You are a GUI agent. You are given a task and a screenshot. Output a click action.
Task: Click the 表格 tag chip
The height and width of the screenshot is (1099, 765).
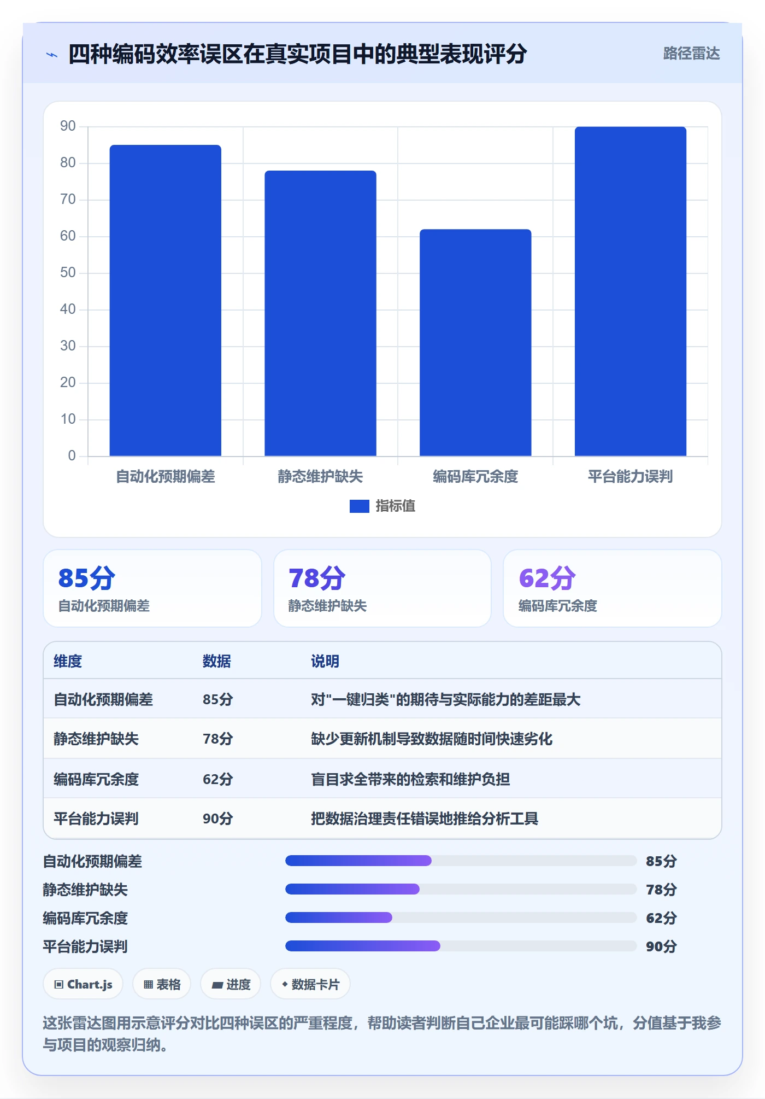tap(162, 984)
